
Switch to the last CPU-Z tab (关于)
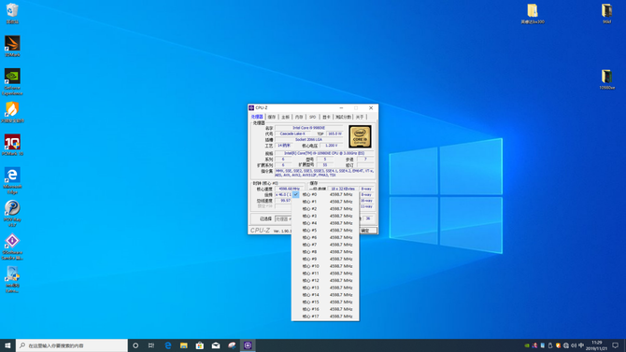360,117
